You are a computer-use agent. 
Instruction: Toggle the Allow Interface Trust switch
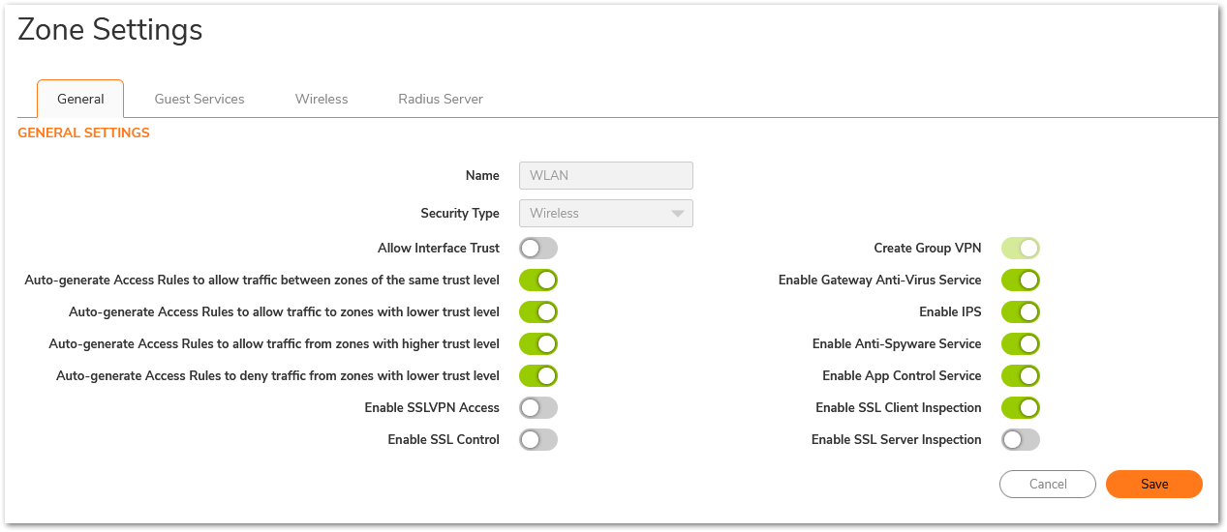pyautogui.click(x=538, y=249)
